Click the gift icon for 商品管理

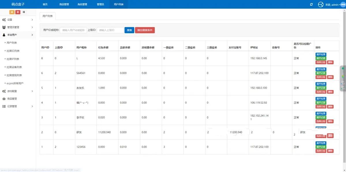(4, 99)
